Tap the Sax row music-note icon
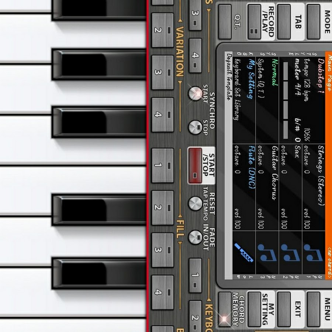Screen dimensions: 332x332 pyautogui.click(x=290, y=253)
